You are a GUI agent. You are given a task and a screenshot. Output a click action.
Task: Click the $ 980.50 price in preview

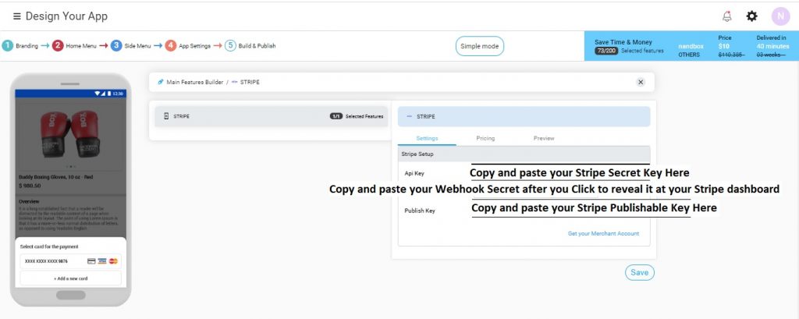pyautogui.click(x=30, y=186)
